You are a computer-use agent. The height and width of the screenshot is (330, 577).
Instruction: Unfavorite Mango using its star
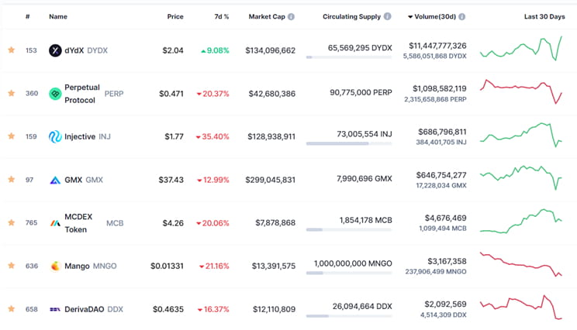coord(11,266)
